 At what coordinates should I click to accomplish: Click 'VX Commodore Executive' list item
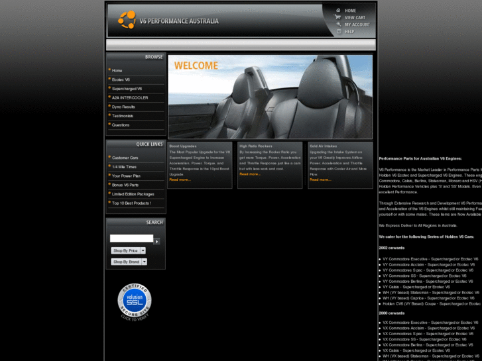point(430,323)
